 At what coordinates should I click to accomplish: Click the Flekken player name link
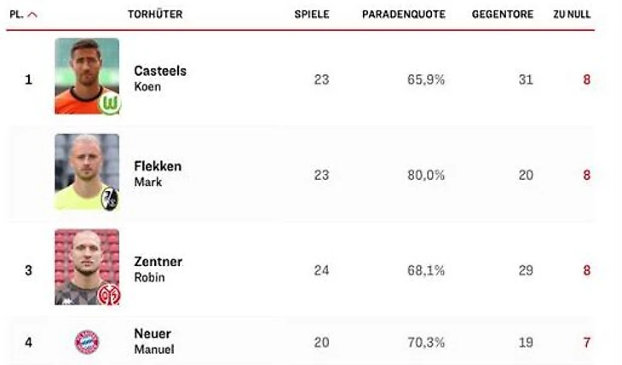158,166
